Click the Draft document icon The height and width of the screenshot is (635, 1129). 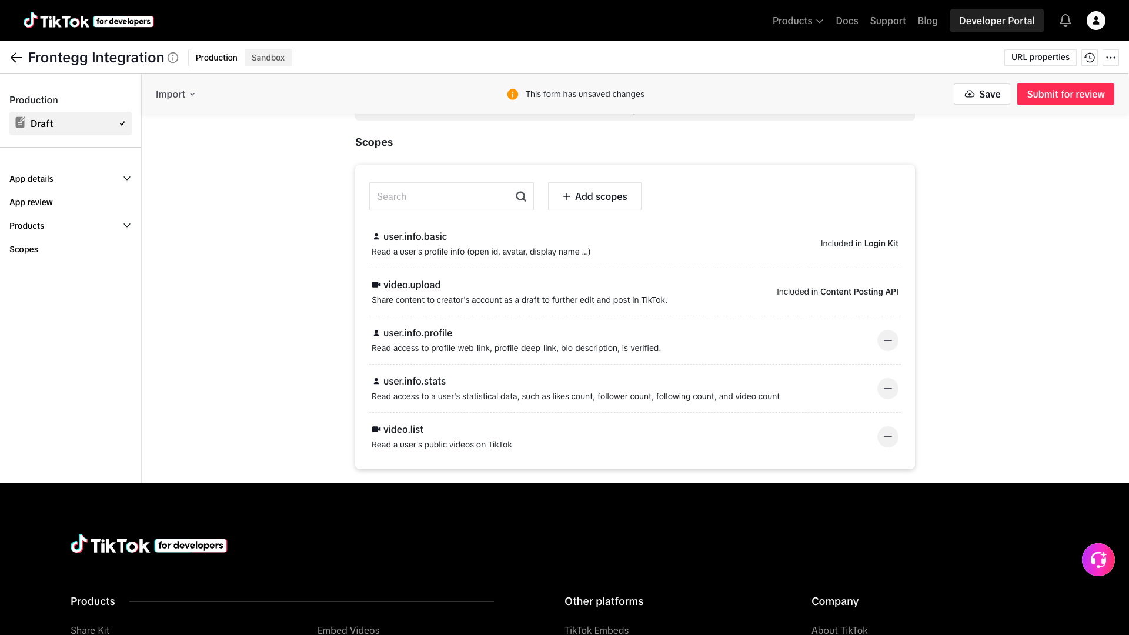click(20, 122)
